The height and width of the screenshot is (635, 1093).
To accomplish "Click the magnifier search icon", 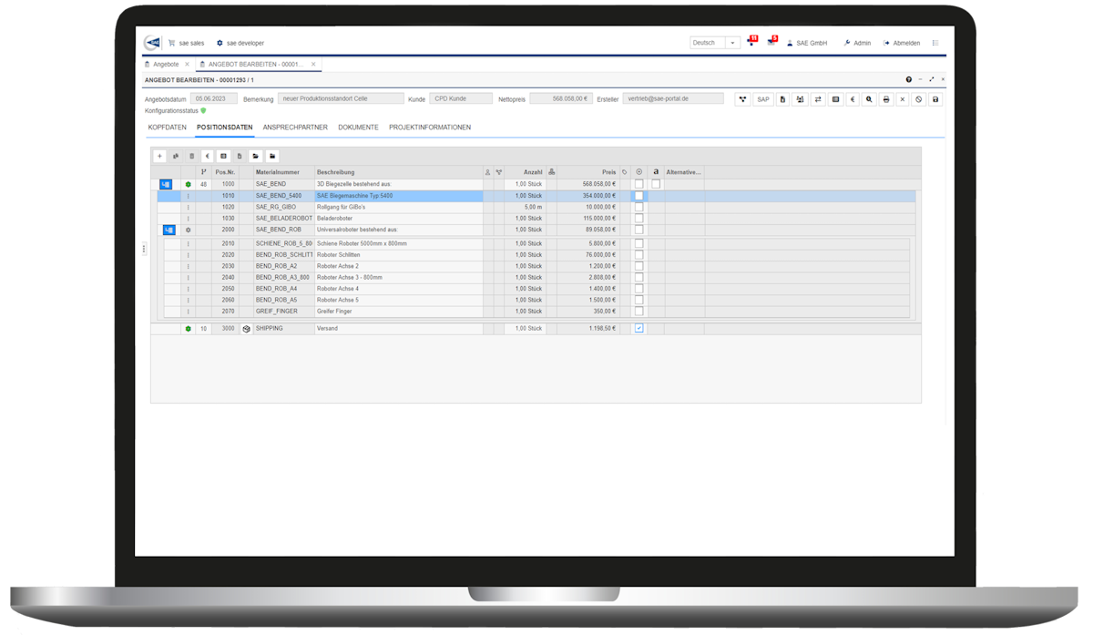I will pos(870,98).
